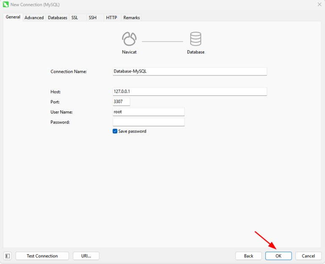Open the HTTP tab
Image resolution: width=325 pixels, height=264 pixels.
(111, 18)
